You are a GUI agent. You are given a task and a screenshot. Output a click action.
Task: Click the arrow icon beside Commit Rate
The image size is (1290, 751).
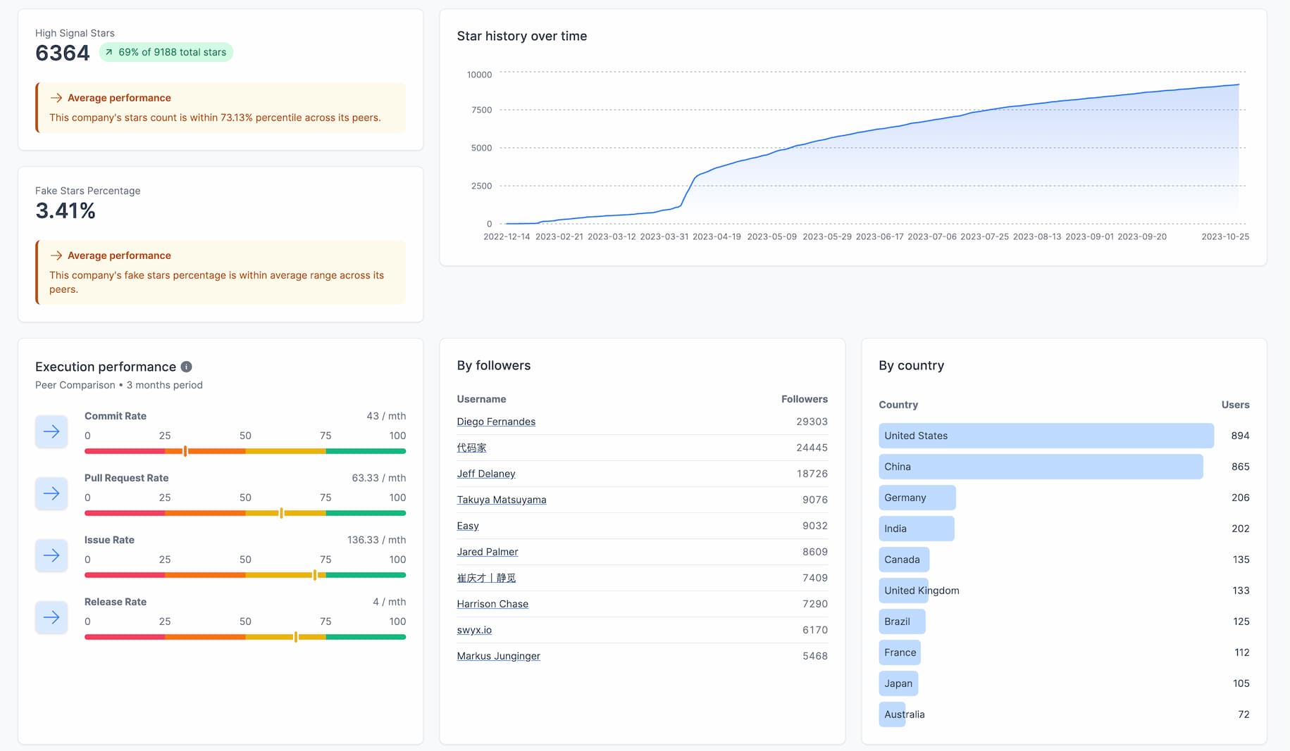(51, 431)
